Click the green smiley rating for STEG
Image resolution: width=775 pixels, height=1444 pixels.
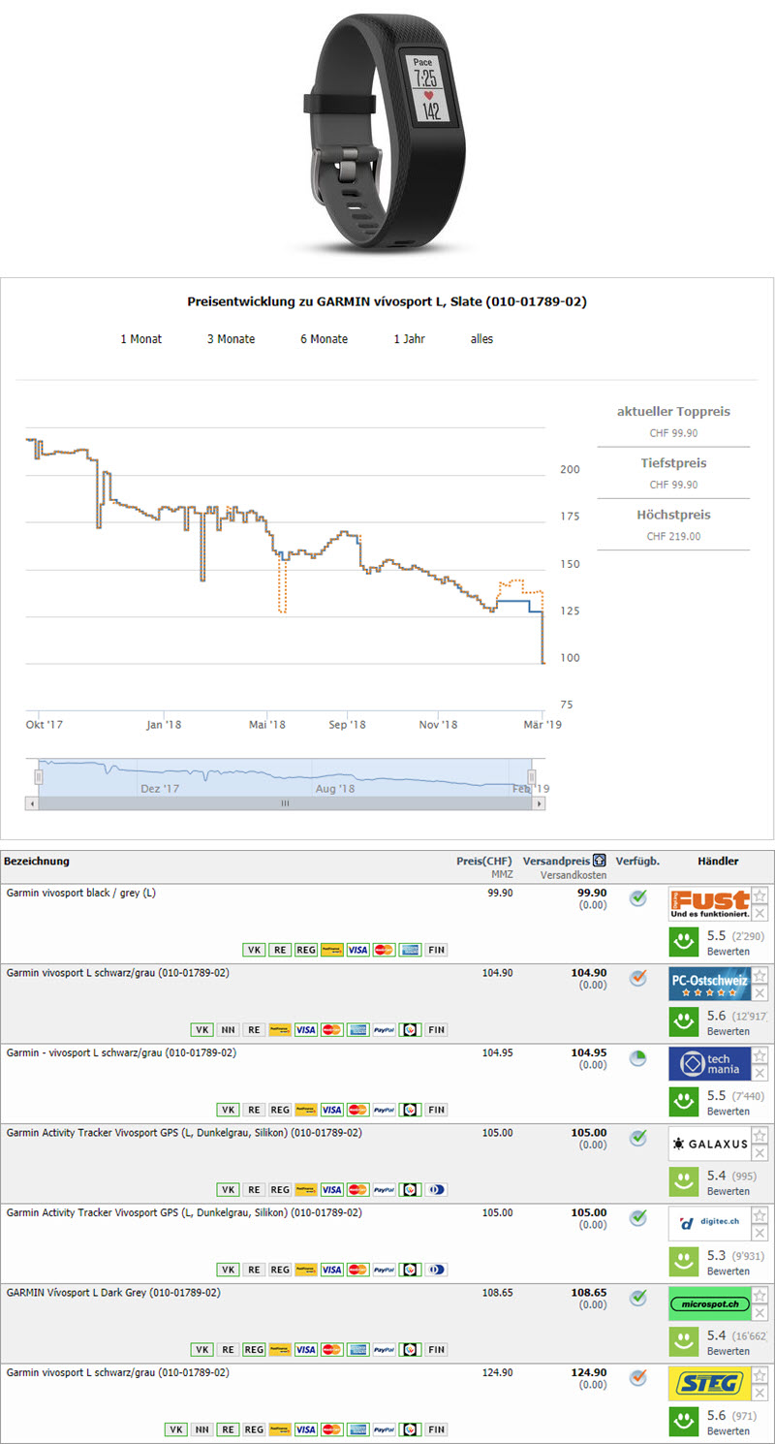[684, 1422]
